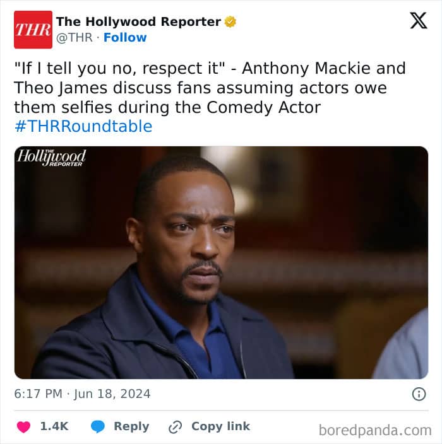Open the THR red profile avatar
Screen dimensions: 442x444
tap(33, 30)
